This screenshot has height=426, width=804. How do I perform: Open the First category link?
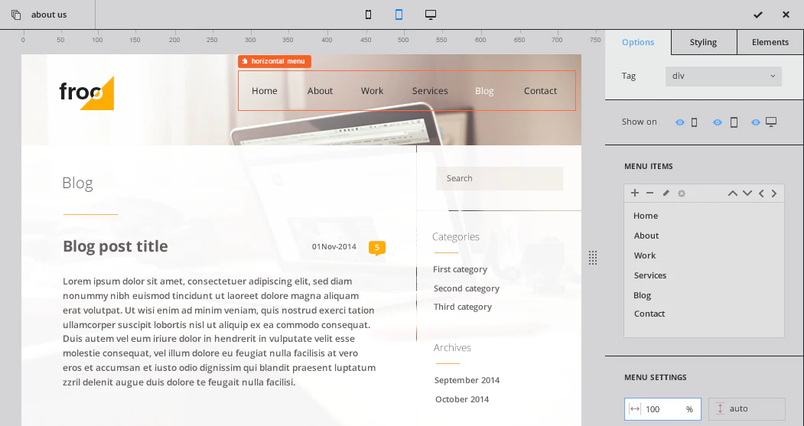coord(460,269)
